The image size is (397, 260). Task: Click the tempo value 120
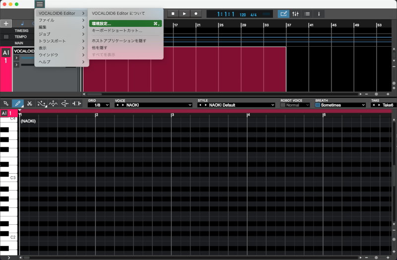tap(243, 15)
